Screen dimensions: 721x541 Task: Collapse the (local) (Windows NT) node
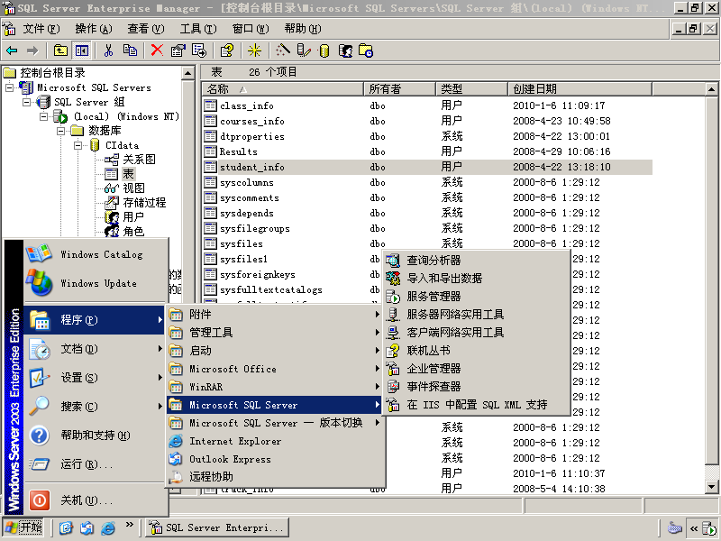pos(43,116)
